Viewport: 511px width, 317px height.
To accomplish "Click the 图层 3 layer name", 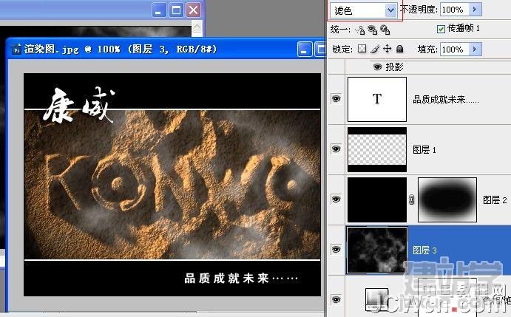I will [x=424, y=250].
